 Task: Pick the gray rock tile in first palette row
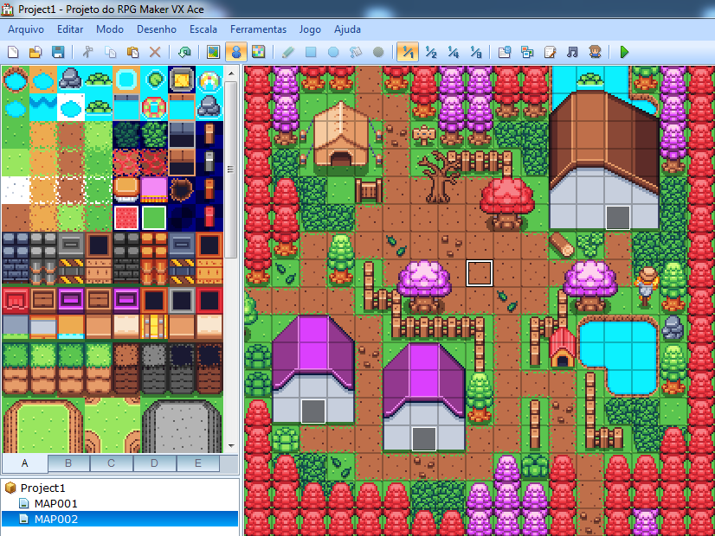pos(71,80)
